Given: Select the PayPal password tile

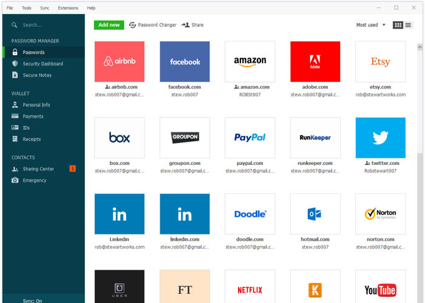Looking at the screenshot, I should (250, 138).
